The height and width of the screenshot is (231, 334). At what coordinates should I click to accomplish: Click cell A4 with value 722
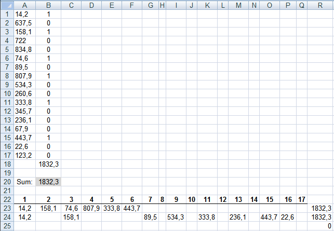click(25, 40)
